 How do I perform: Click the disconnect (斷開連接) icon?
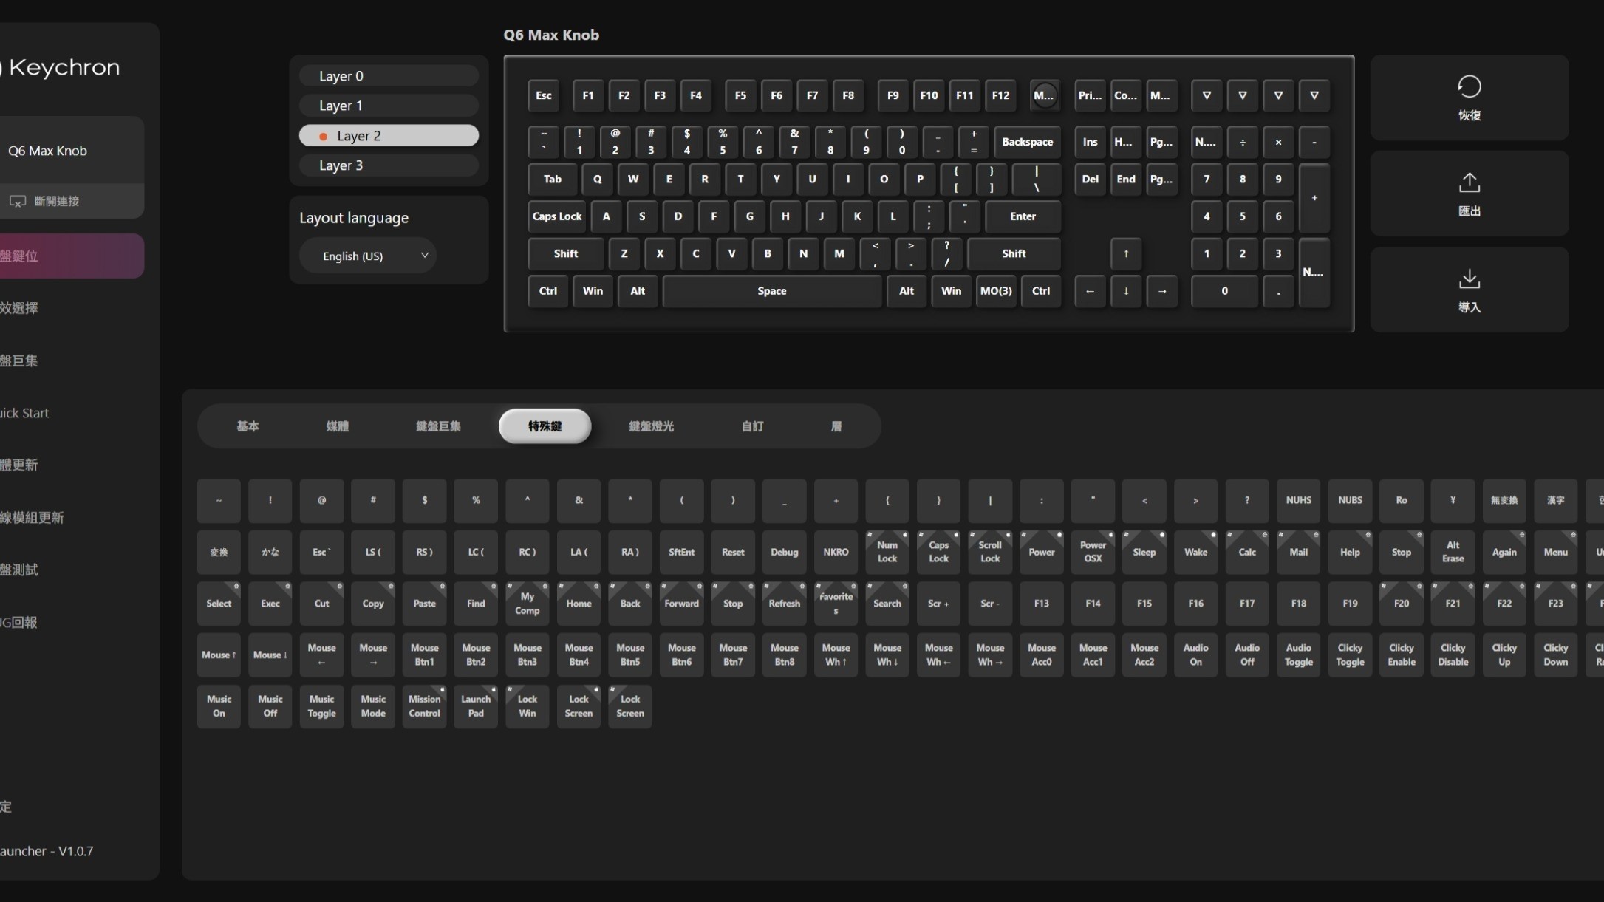18,201
